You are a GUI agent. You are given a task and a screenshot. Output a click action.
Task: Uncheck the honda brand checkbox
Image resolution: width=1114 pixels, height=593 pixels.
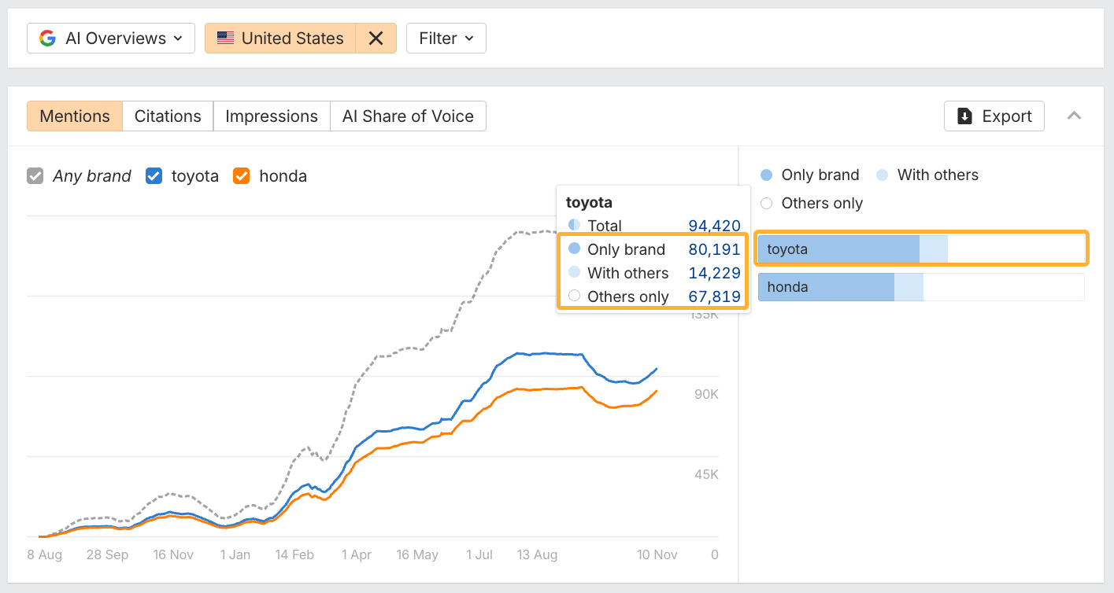tap(241, 175)
